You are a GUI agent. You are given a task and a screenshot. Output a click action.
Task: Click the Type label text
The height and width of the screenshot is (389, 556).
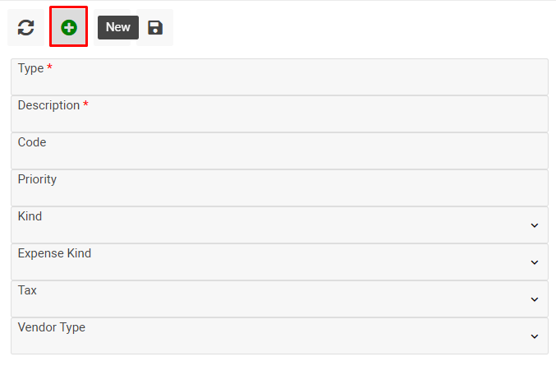tap(30, 68)
